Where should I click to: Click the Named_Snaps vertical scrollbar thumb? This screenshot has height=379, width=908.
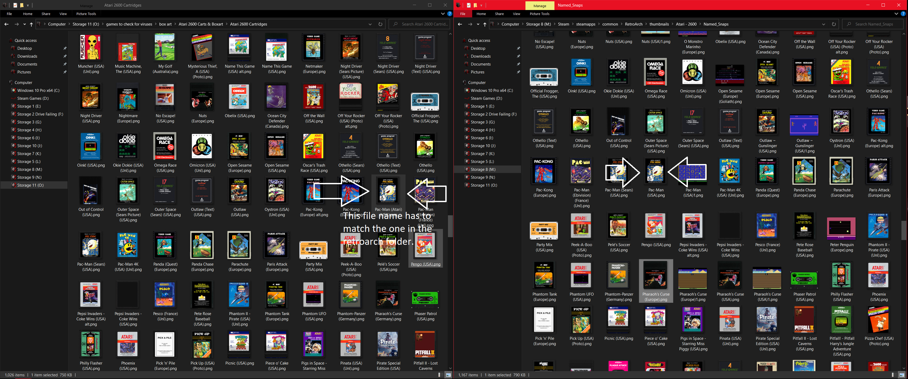pyautogui.click(x=905, y=231)
